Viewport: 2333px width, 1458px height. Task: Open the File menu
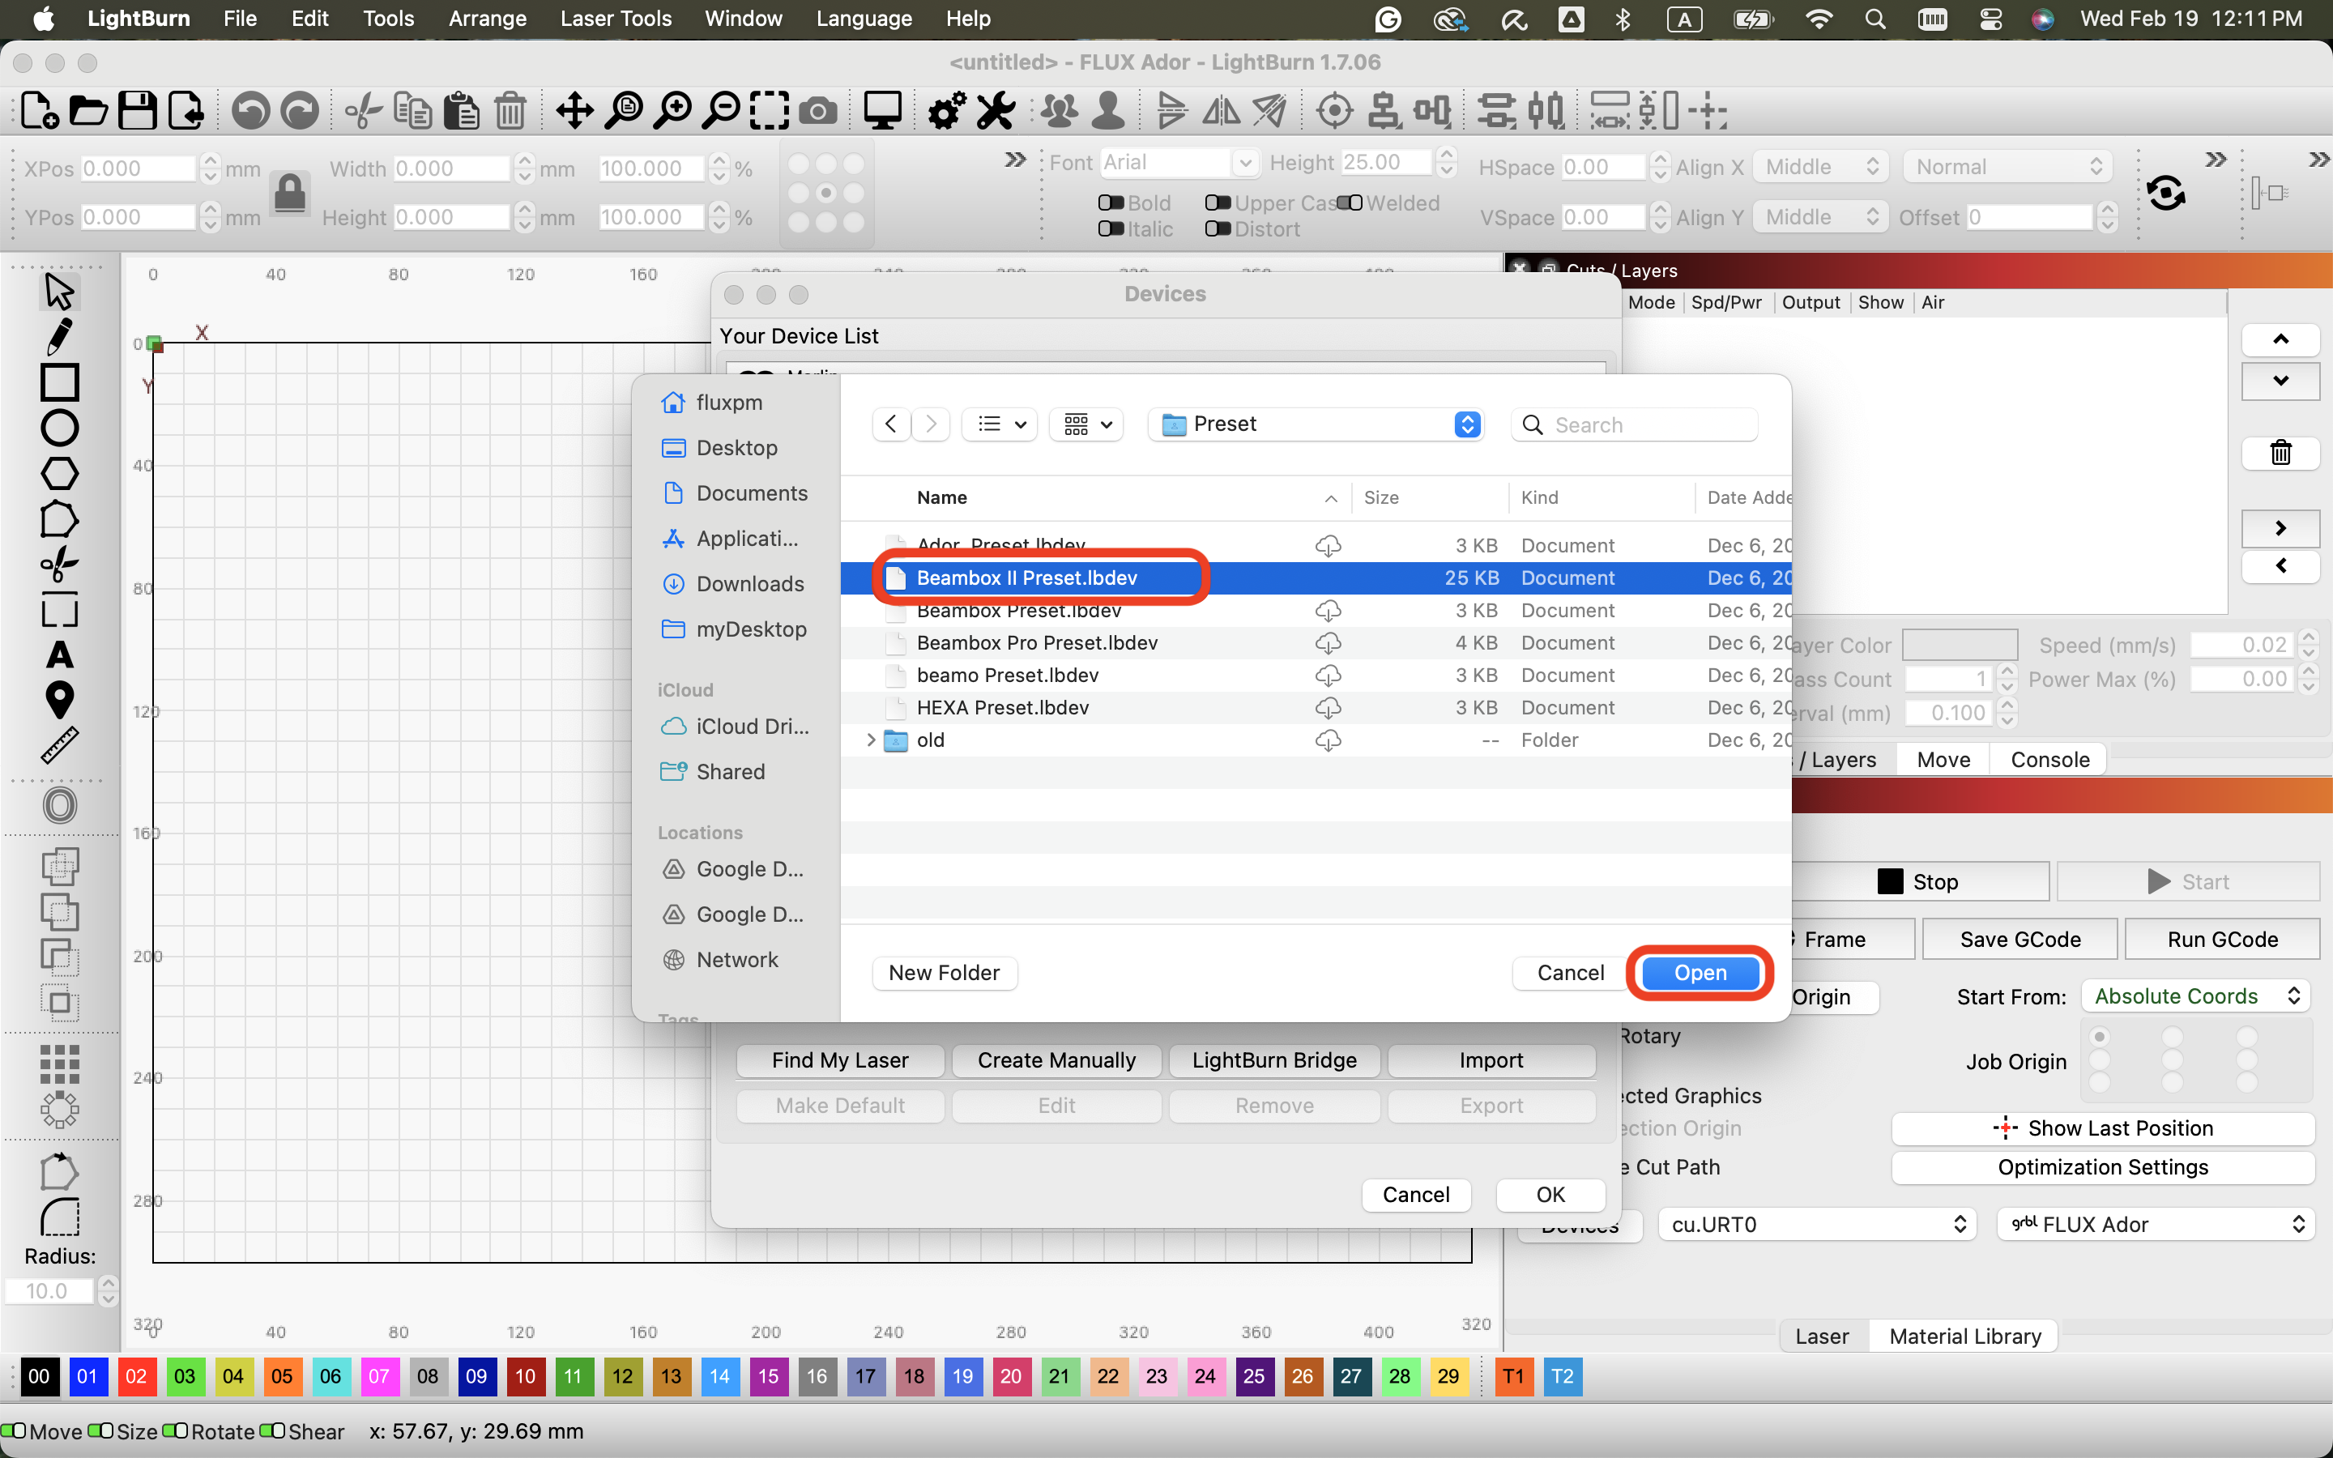(240, 19)
